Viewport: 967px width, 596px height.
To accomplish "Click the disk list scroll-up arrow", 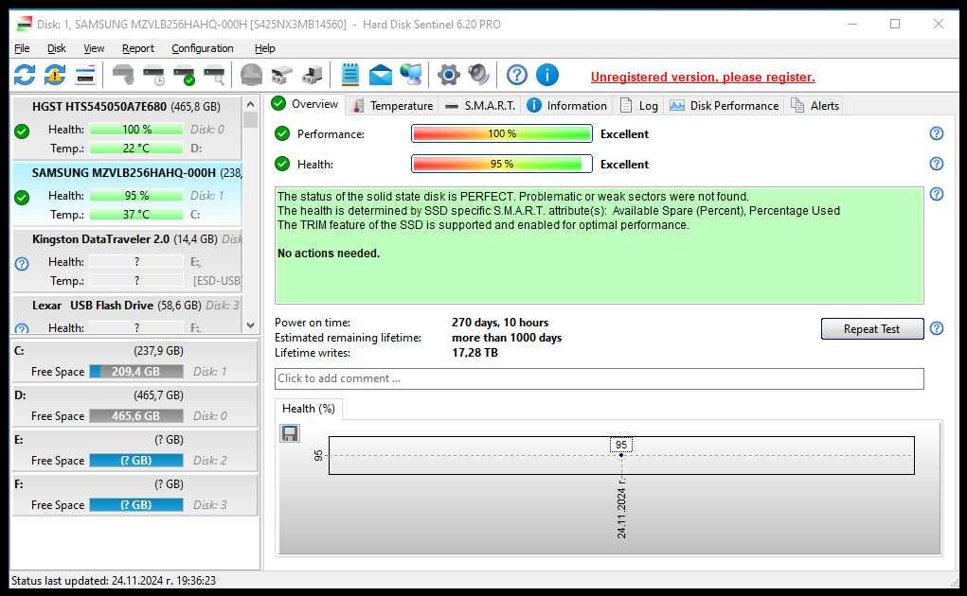I will point(250,104).
